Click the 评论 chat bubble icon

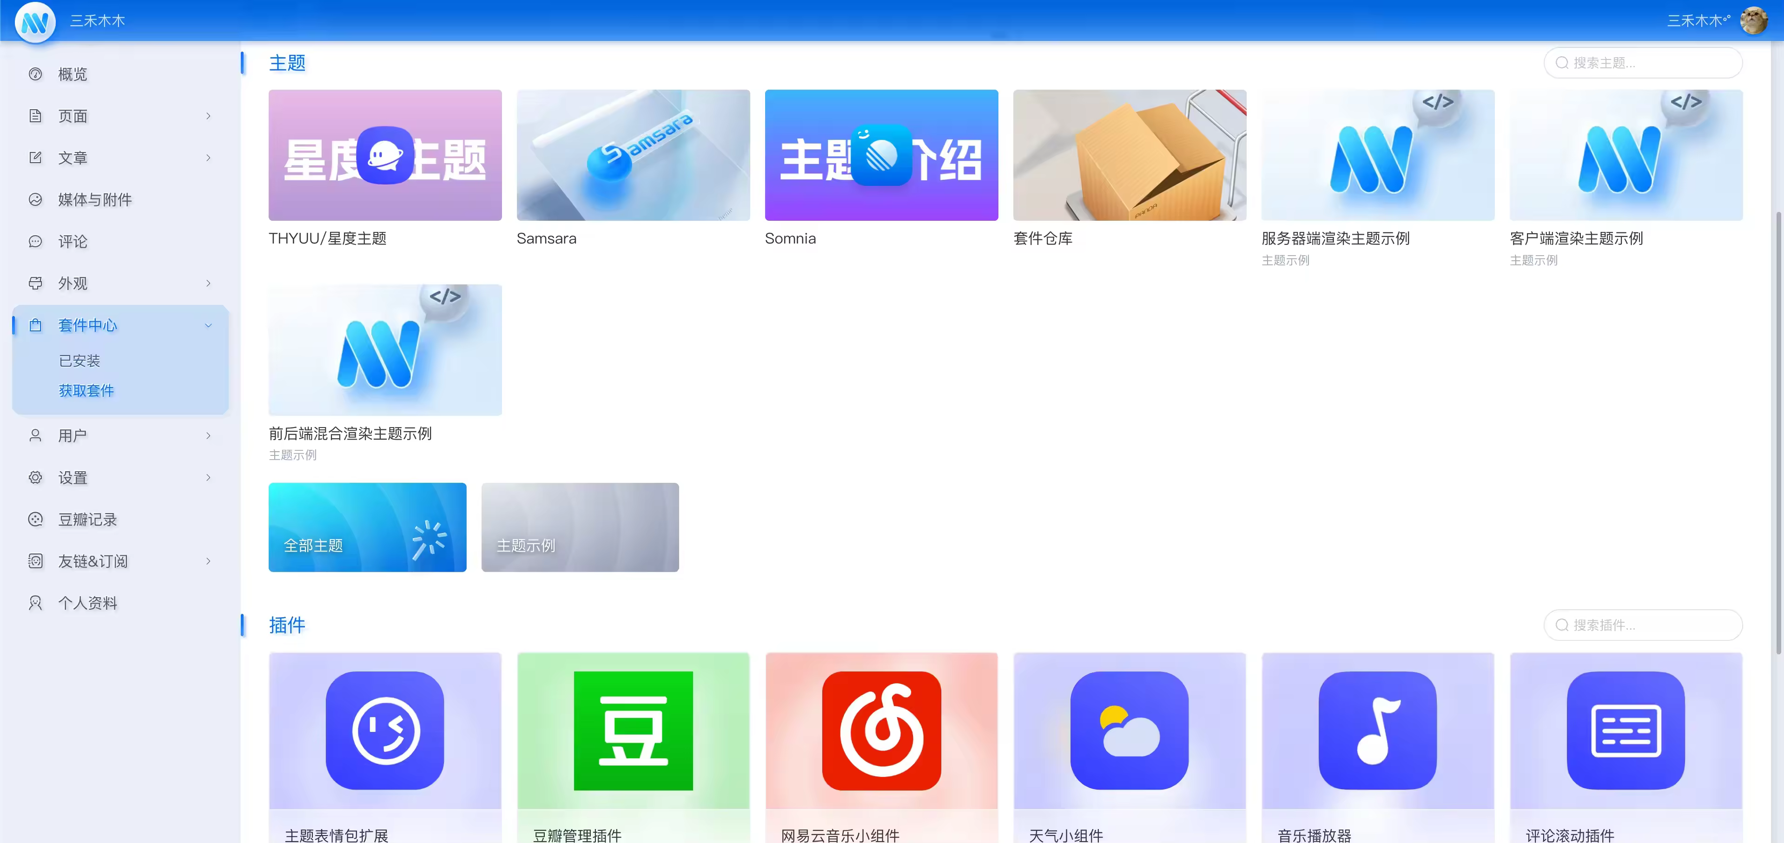coord(35,242)
